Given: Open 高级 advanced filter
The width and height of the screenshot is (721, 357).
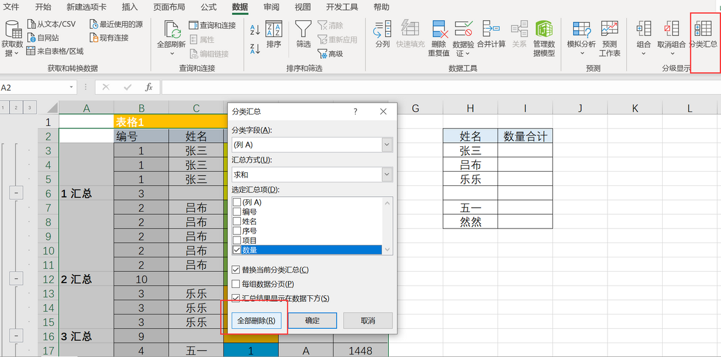Looking at the screenshot, I should [x=330, y=53].
